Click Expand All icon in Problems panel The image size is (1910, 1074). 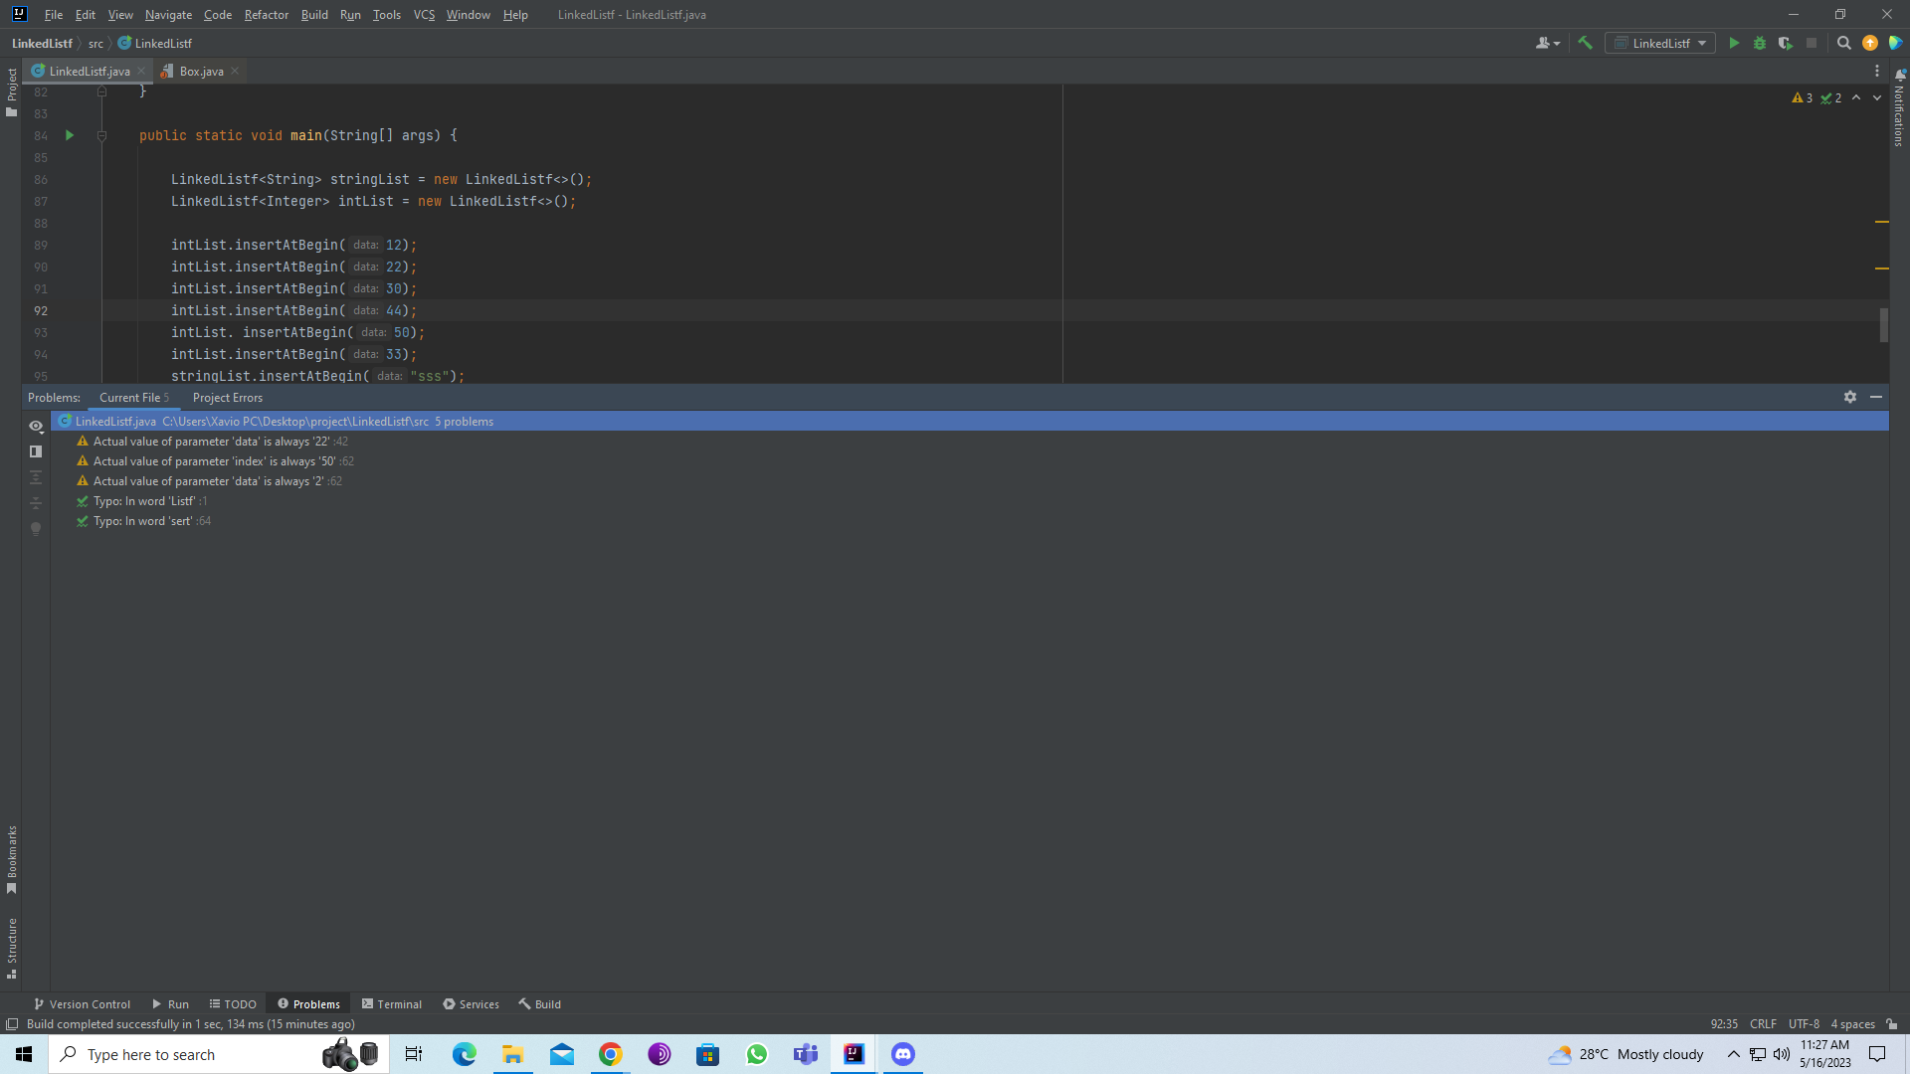(36, 477)
